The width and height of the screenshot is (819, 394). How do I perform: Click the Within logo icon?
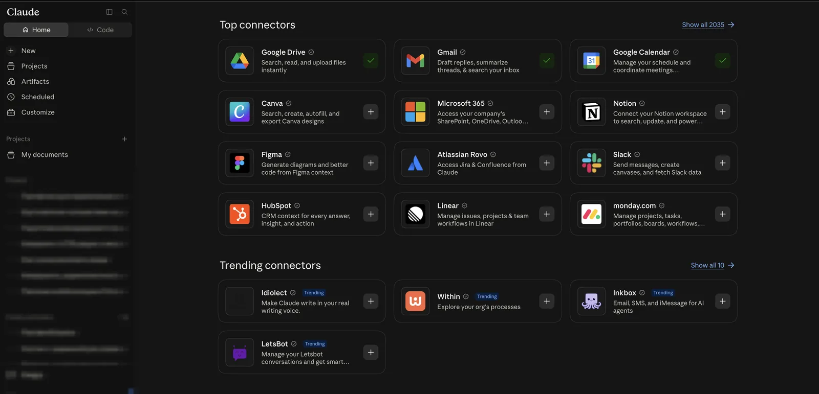coord(415,301)
